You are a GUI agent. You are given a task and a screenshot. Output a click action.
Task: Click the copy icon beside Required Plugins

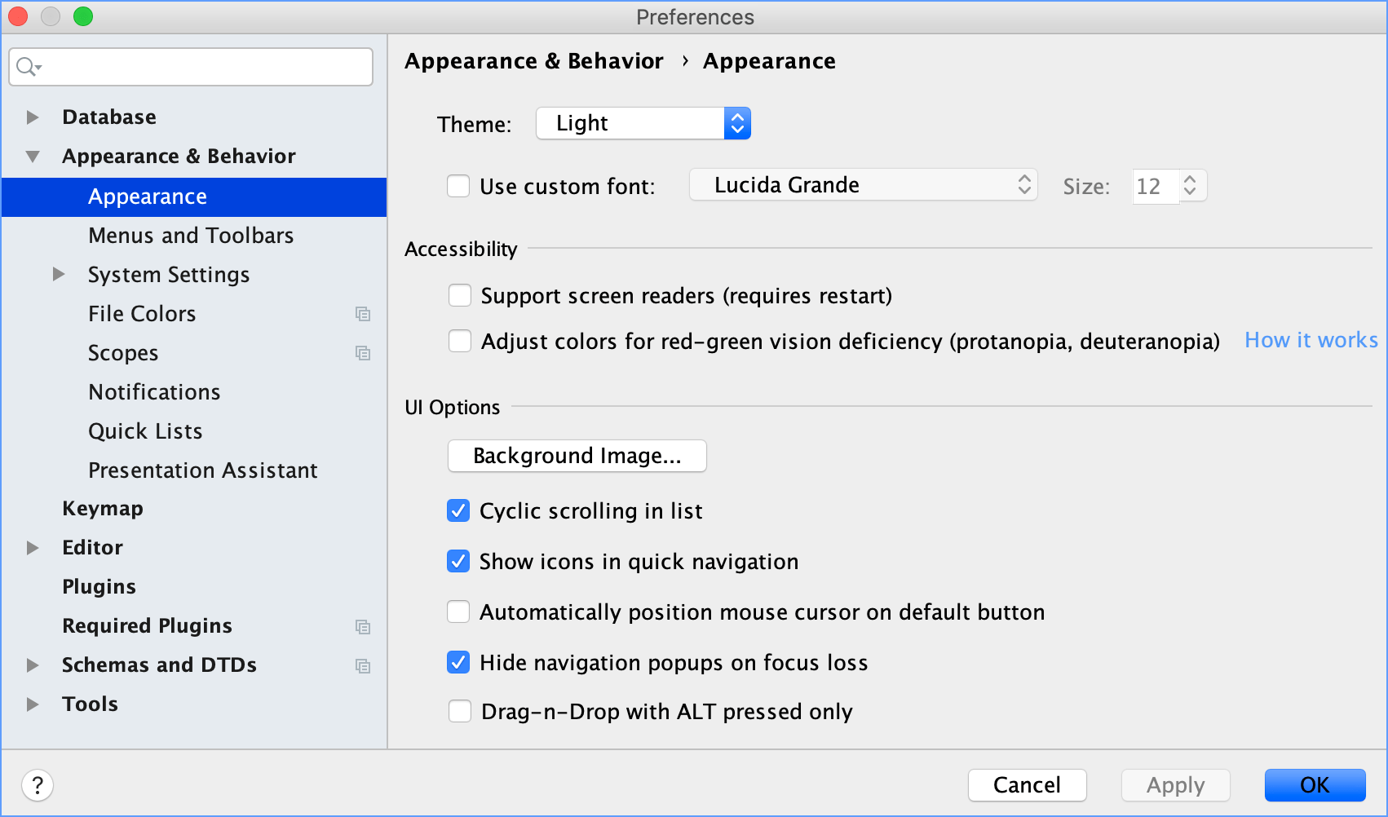click(363, 626)
